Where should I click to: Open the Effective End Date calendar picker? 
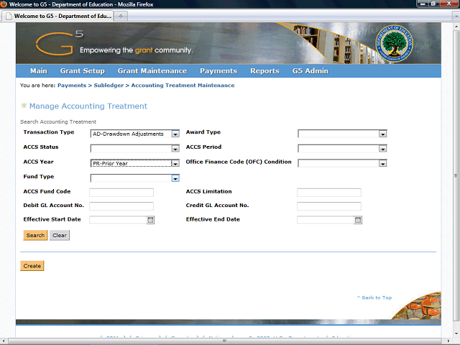point(358,220)
